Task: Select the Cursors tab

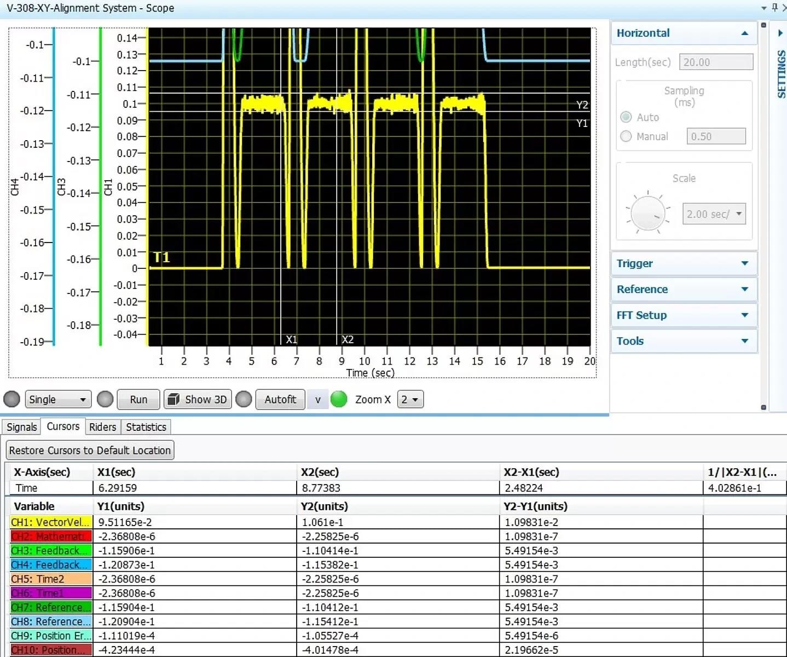Action: (x=63, y=427)
